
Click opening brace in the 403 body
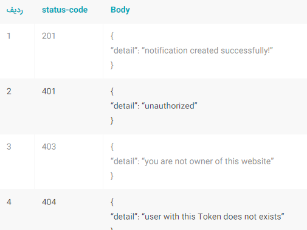112,147
